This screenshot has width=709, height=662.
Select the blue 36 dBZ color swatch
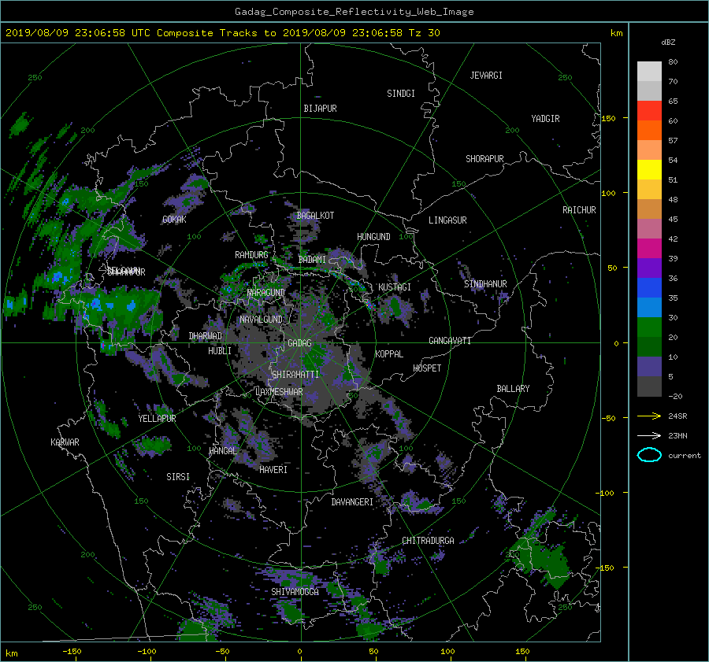649,288
